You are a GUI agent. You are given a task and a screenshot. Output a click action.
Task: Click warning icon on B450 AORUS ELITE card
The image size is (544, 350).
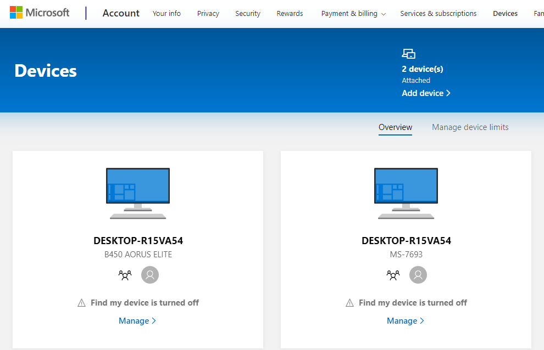81,303
